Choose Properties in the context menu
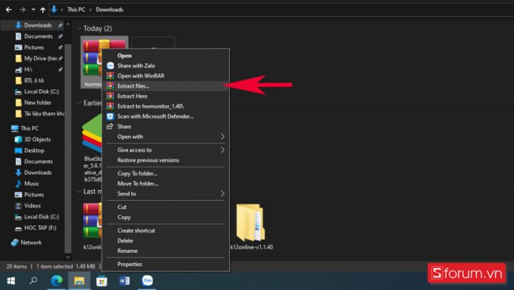Image resolution: width=514 pixels, height=290 pixels. [130, 264]
